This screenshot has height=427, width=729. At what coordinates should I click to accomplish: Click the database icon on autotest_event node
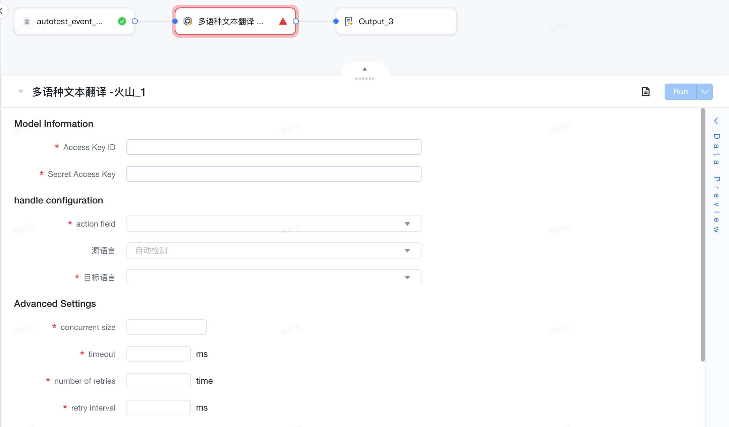tap(27, 21)
